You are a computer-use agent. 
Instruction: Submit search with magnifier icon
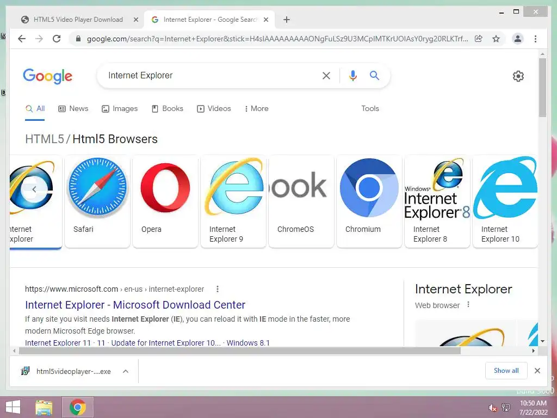(374, 75)
